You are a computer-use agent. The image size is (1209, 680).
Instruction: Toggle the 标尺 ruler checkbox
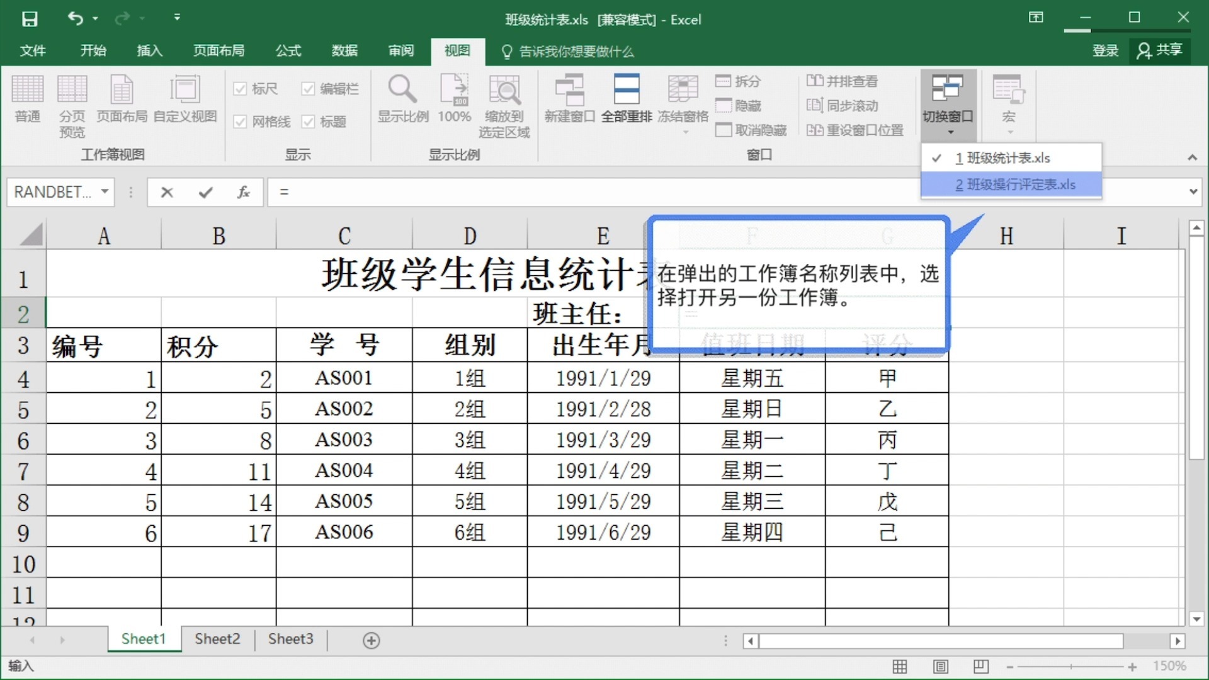pos(241,89)
